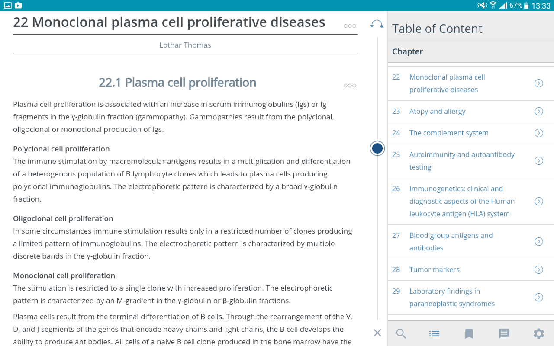Open three-dot options beside section 22.1 heading

[x=350, y=86]
